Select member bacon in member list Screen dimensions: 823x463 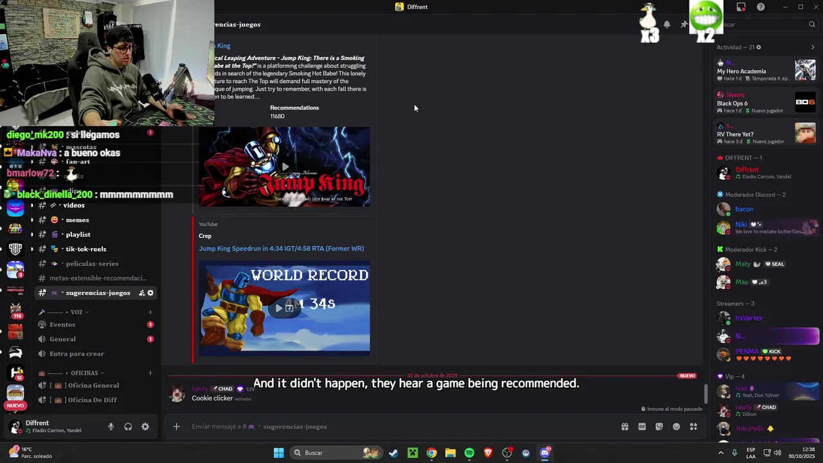[x=766, y=209]
